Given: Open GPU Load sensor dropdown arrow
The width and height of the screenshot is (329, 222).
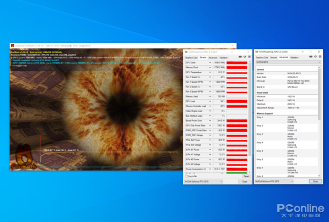Looking at the screenshot, I should [210, 101].
